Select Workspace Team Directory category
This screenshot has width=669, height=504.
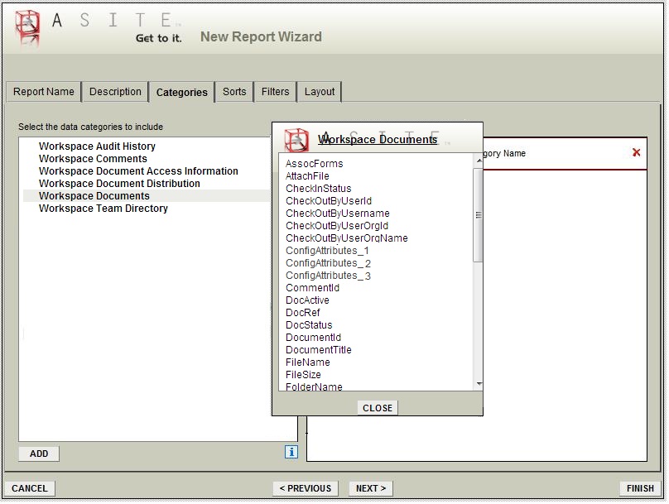point(103,208)
